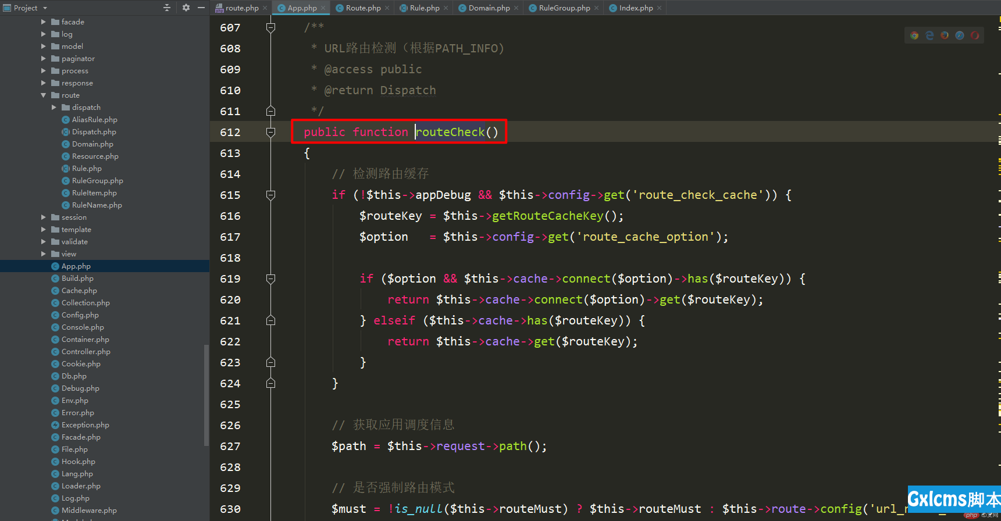The width and height of the screenshot is (1001, 521).
Task: Open in Firefox browser icon
Action: pos(945,35)
